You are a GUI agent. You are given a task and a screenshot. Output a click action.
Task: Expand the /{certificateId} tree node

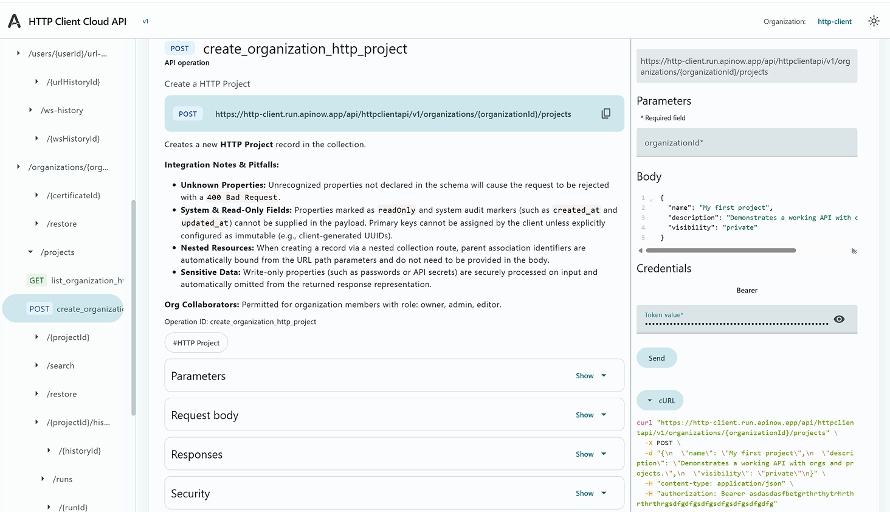36,195
